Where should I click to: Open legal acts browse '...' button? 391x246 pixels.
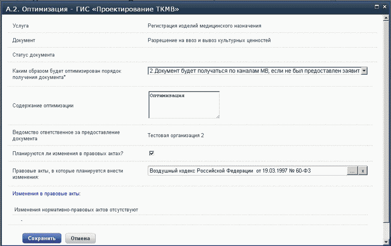point(352,171)
